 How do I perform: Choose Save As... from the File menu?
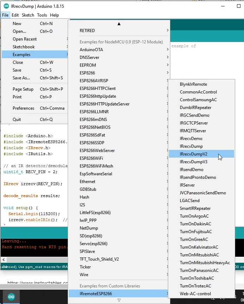[x=35, y=78]
